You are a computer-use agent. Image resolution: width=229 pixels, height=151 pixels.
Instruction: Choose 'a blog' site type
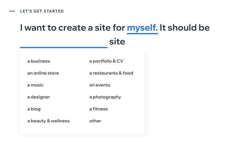click(x=34, y=109)
